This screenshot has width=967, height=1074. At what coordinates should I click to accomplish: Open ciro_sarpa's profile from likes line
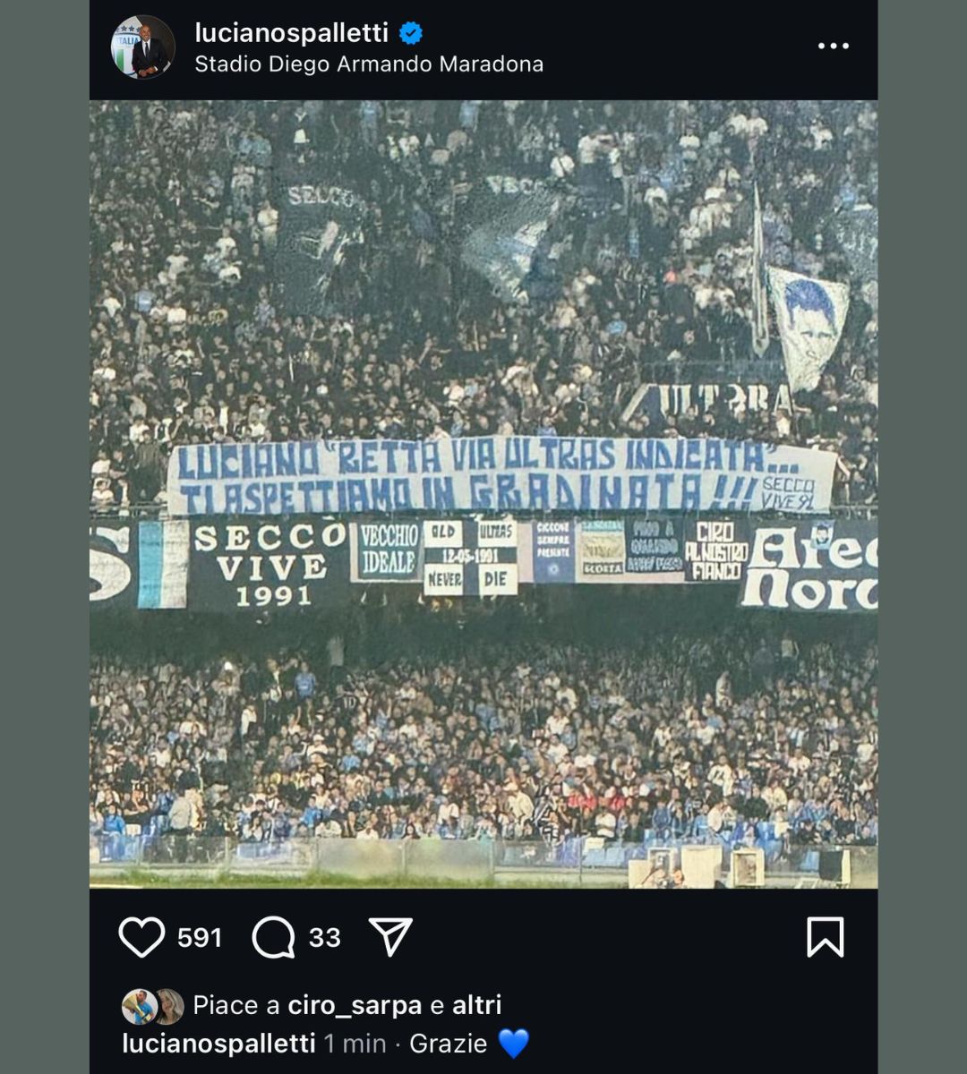(x=355, y=1005)
